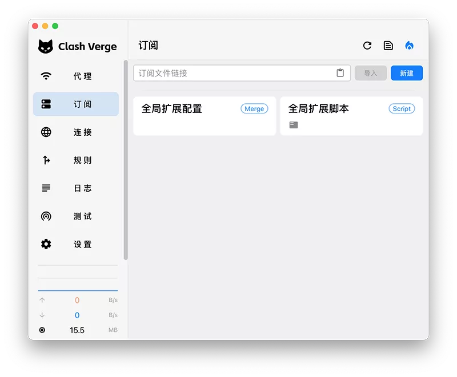
Task: Open the script console icon under 全局扩展脚本
Action: [x=294, y=125]
